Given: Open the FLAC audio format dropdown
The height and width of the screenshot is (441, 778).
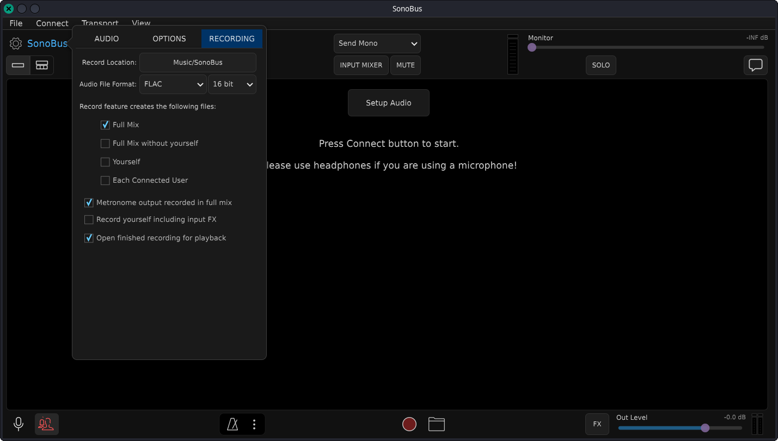Looking at the screenshot, I should point(173,84).
